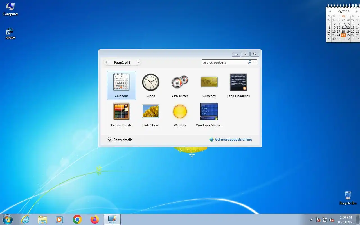Viewport: 360px width, 225px height.
Task: Open Get more gadgets online link
Action: point(233,139)
